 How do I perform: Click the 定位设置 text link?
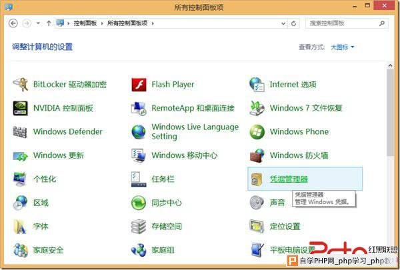click(285, 227)
